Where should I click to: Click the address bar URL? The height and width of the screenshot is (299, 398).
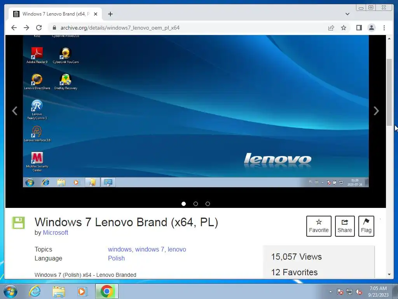(120, 28)
